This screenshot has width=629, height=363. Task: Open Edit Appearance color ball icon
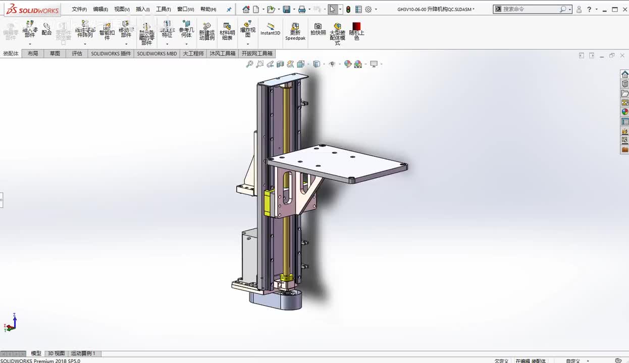click(x=348, y=64)
